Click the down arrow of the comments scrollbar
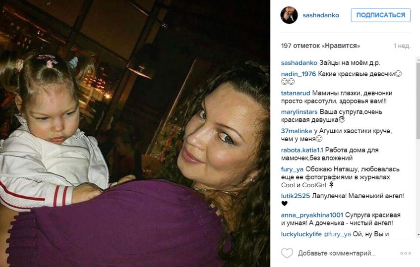 418,235
